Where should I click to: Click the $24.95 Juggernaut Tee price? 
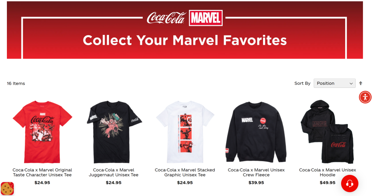(x=114, y=183)
